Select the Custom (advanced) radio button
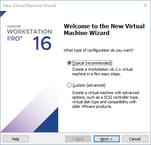Screen dimensions: 151x145 69,85
